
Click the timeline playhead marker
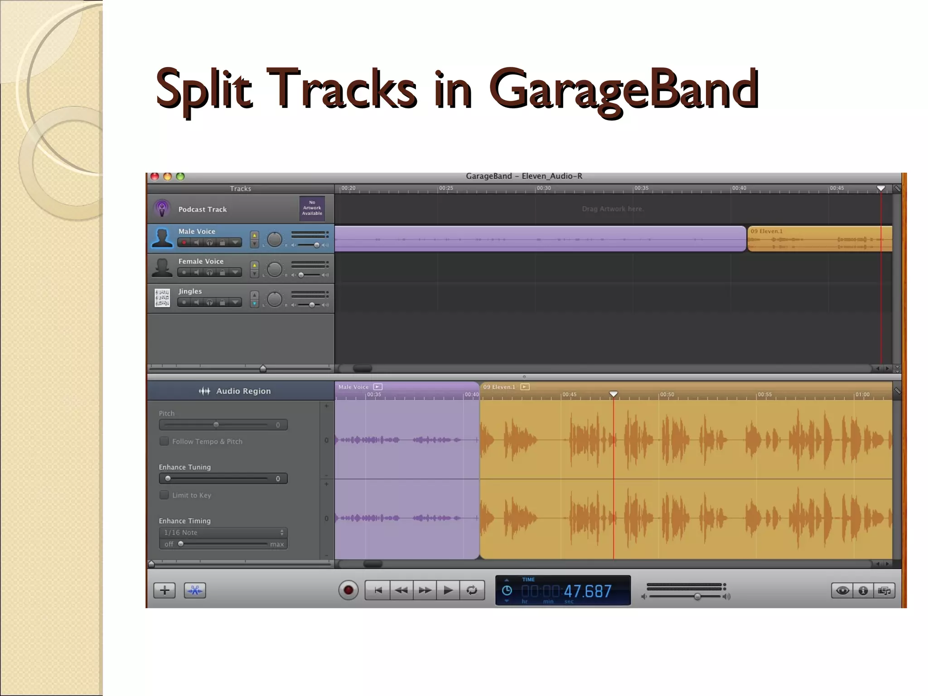coord(881,188)
